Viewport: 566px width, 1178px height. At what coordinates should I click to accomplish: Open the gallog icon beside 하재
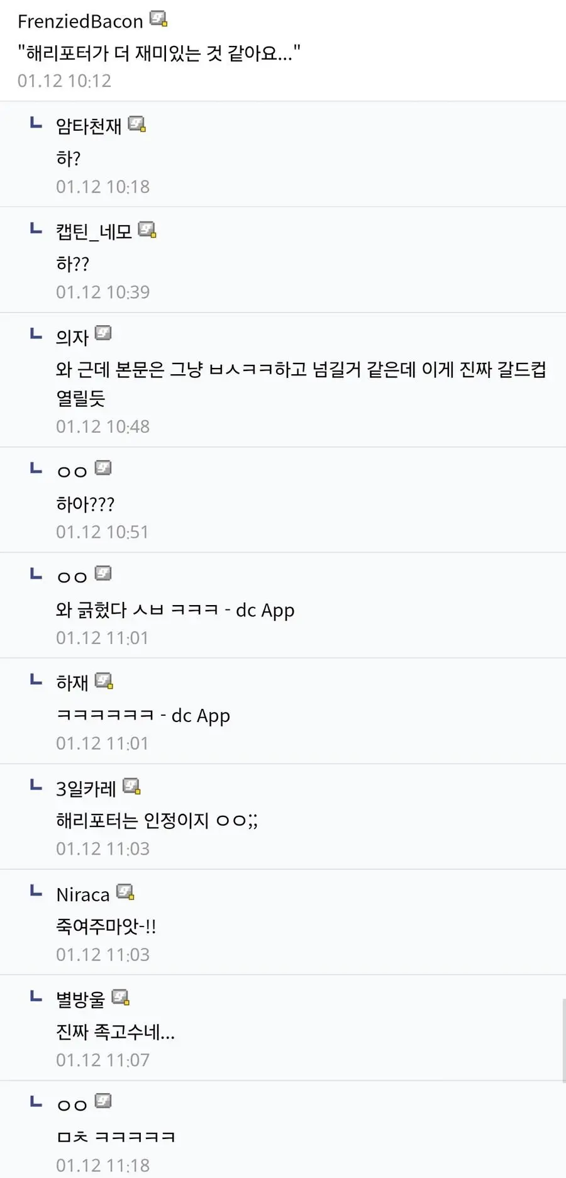(x=104, y=681)
